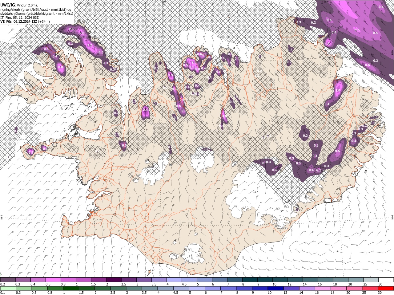Image resolution: width=394 pixels, height=295 pixels.
Task: Click the '0.2' label in upper legend row
Action: [x=3, y=284]
